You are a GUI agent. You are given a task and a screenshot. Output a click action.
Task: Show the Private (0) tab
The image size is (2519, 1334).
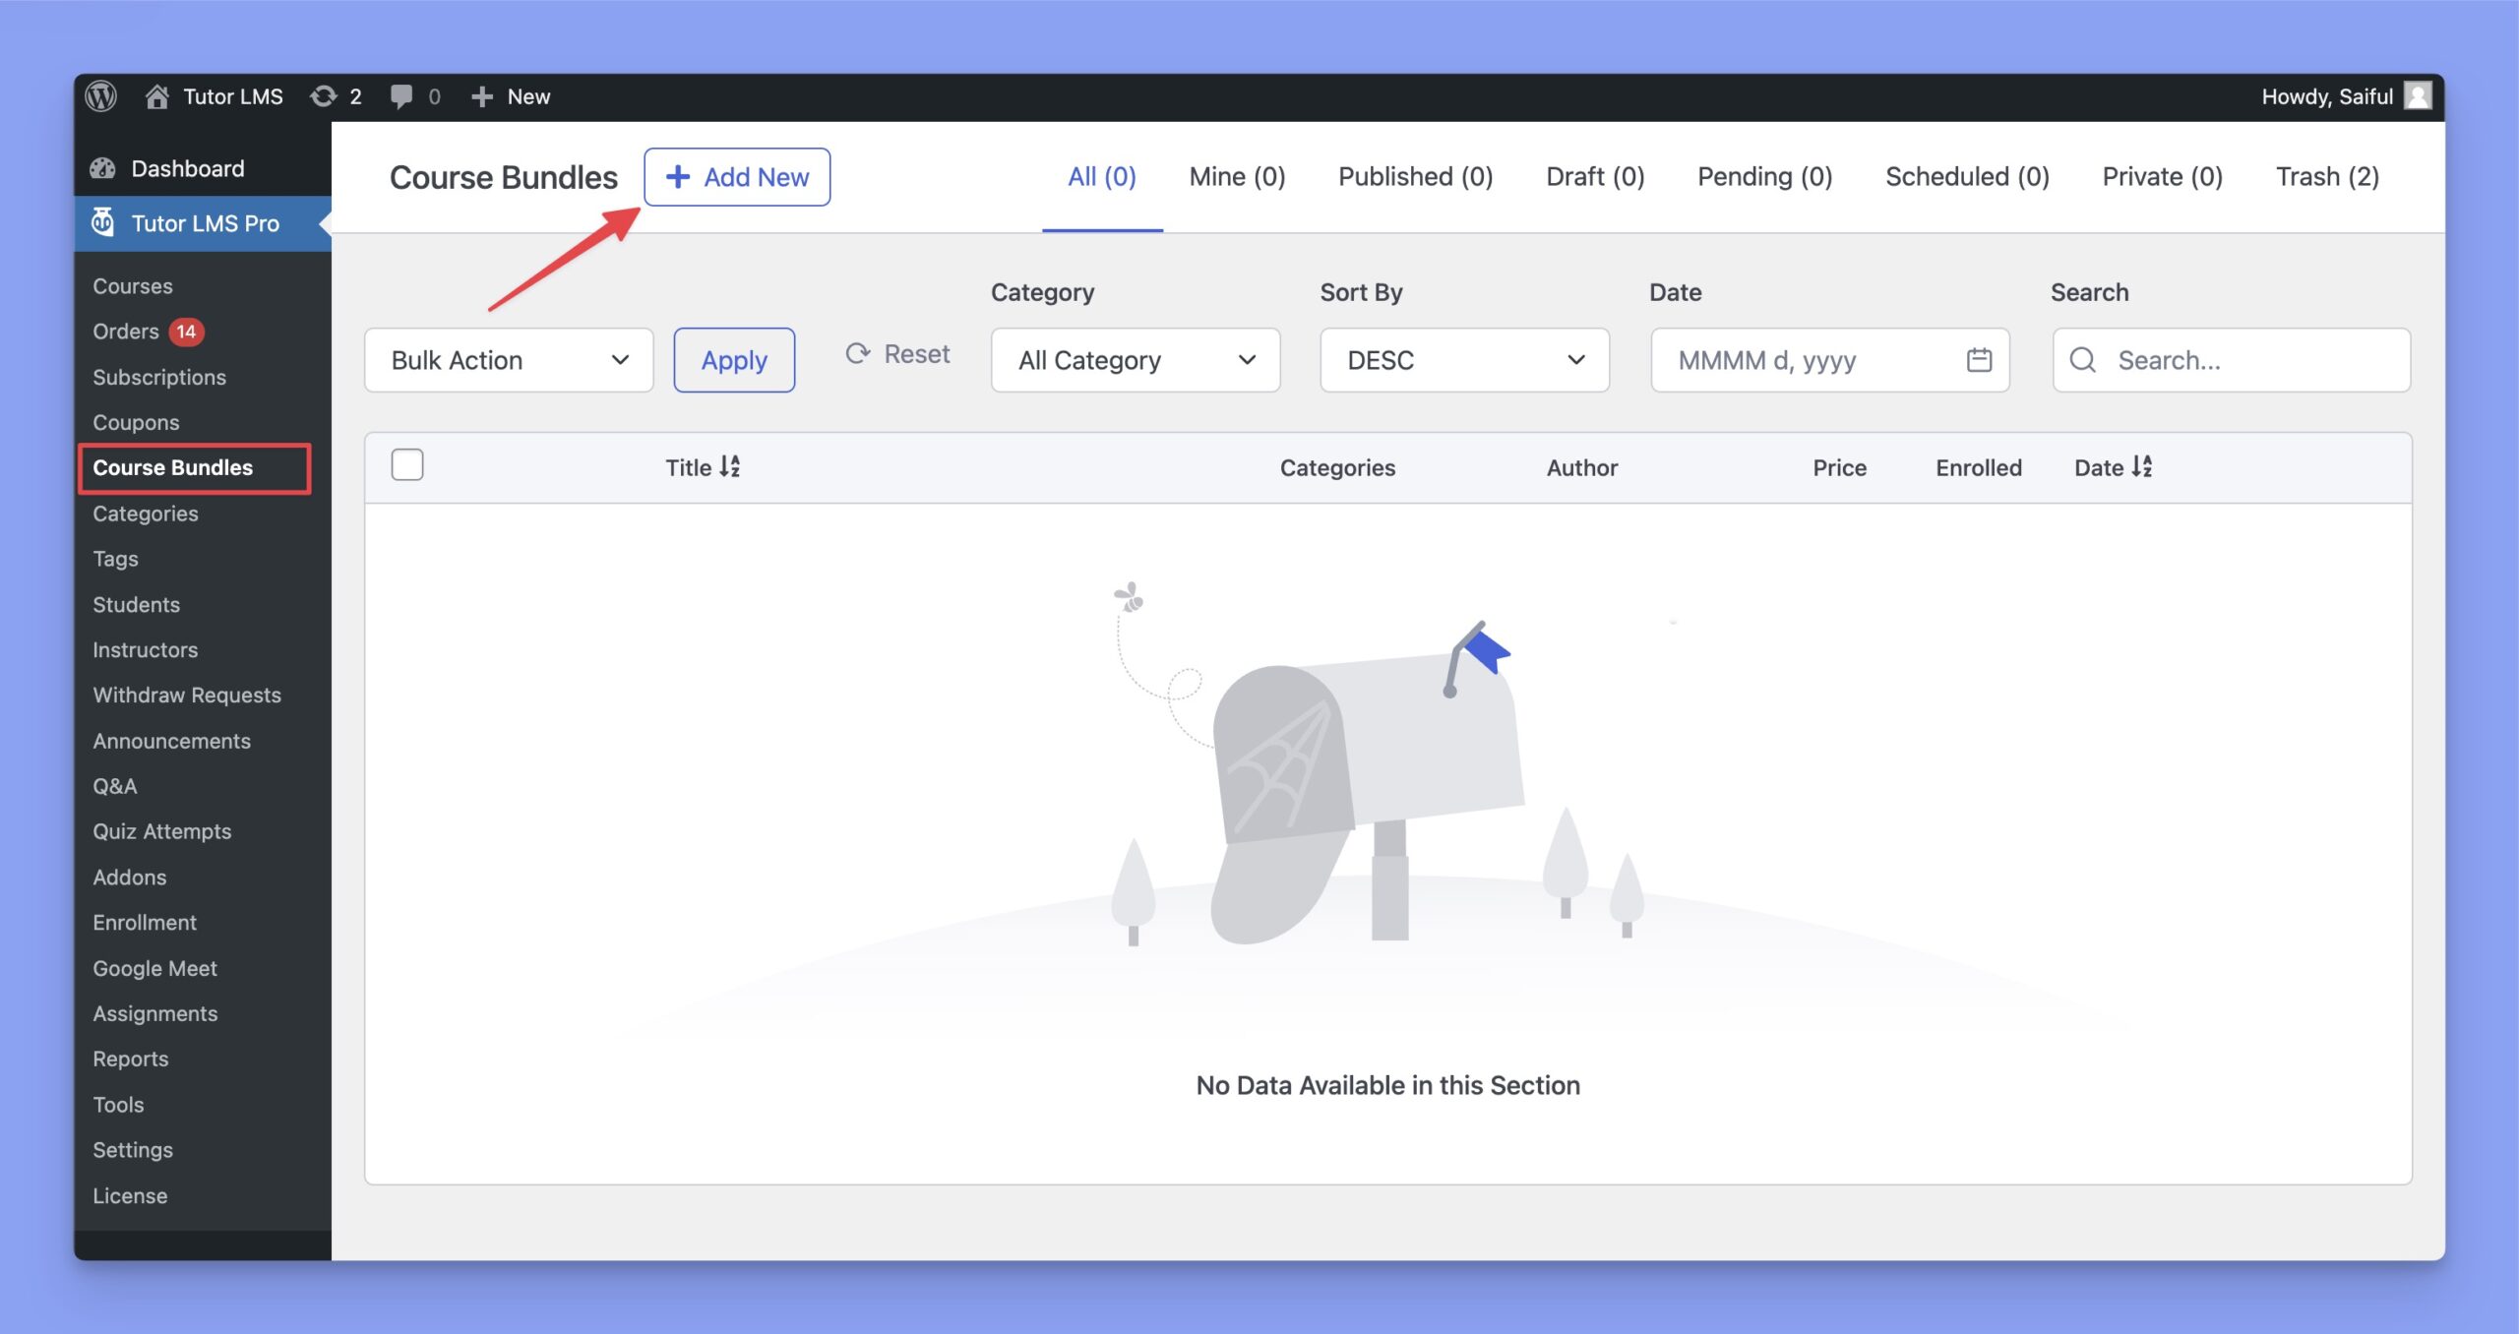click(2162, 177)
